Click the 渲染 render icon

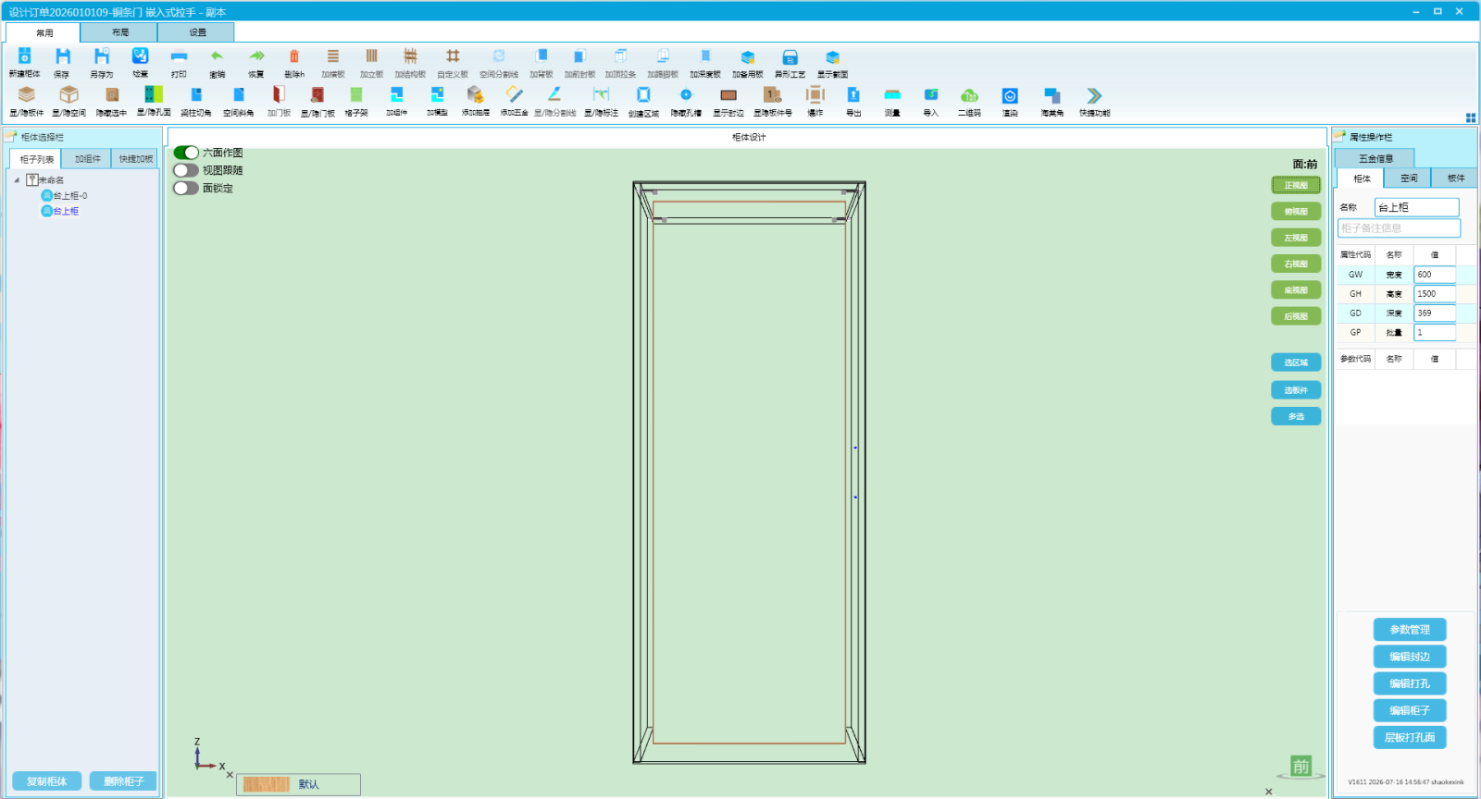coord(1010,94)
